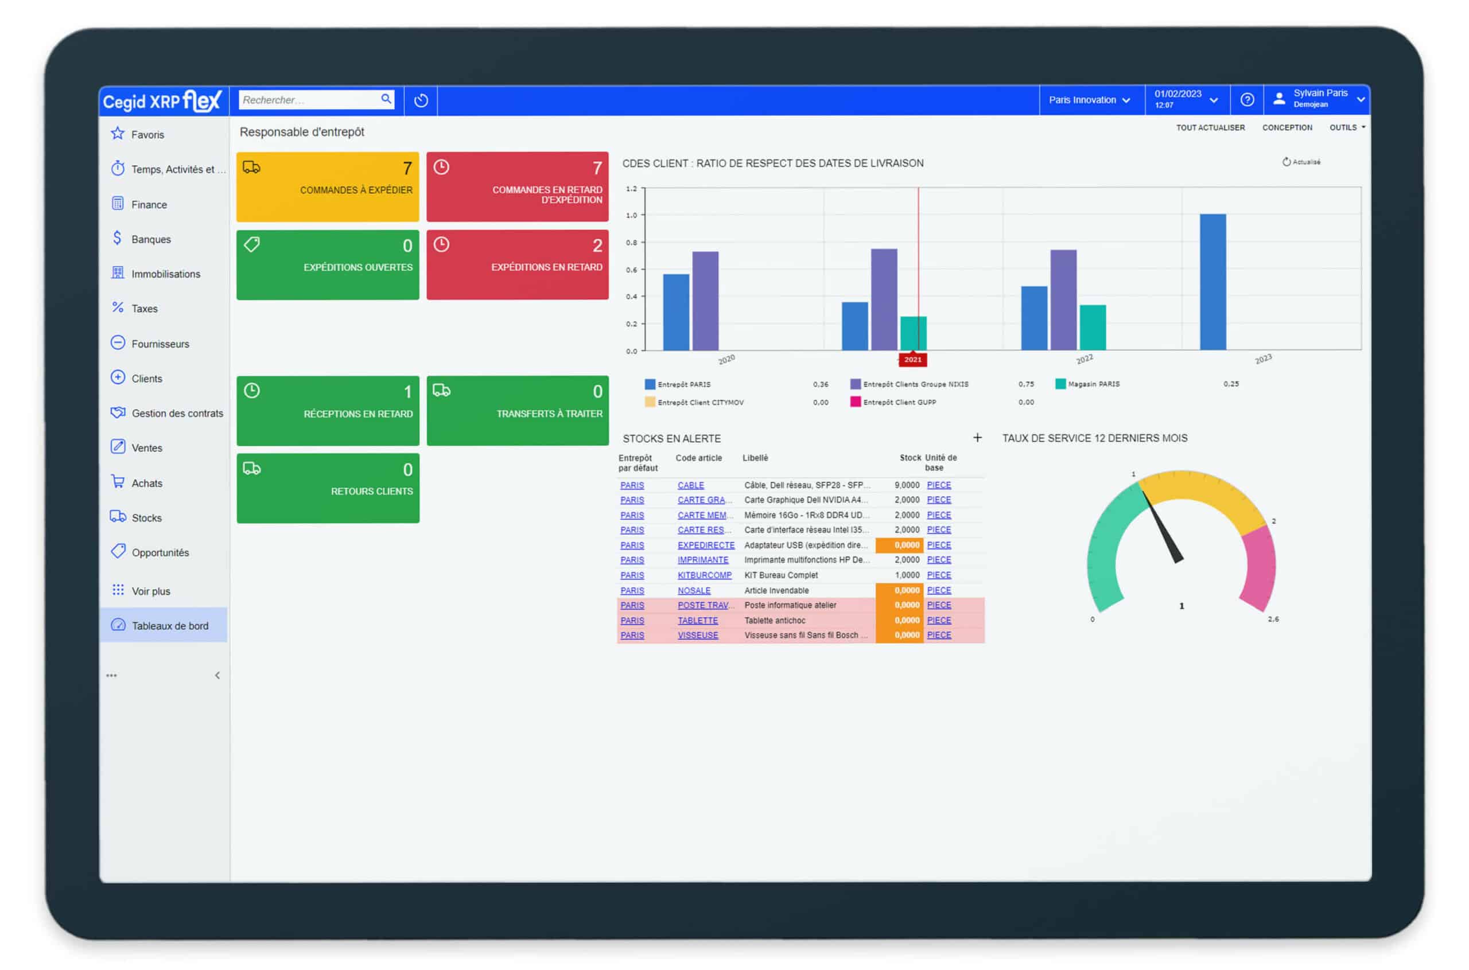Click the CONCEPTION menu item
Image resolution: width=1469 pixels, height=970 pixels.
click(1287, 128)
